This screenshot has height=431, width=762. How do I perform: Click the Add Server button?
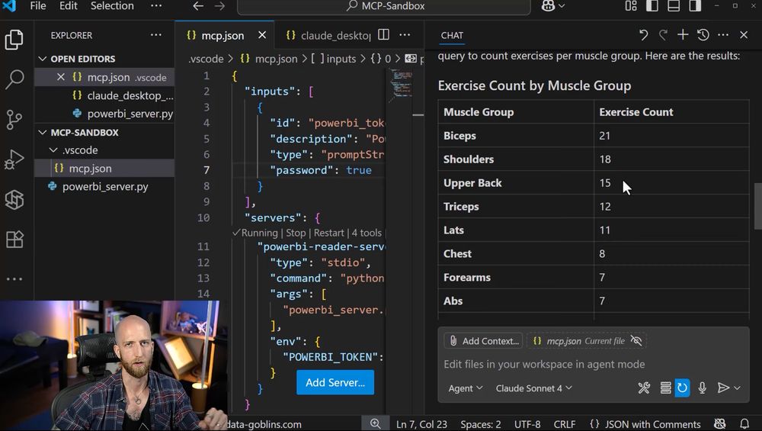pos(335,382)
